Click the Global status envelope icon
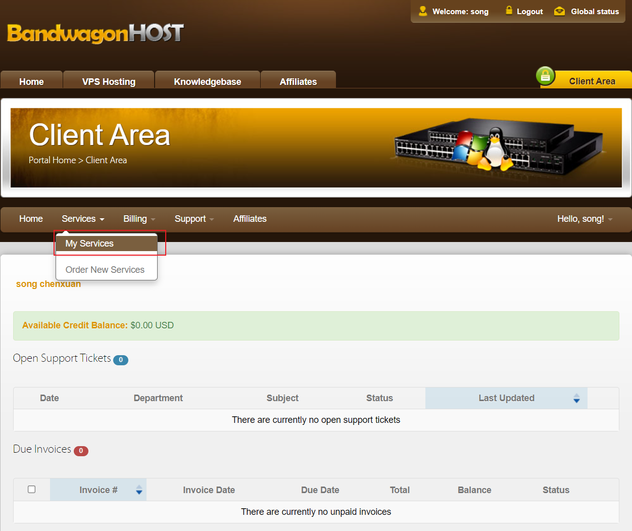 (559, 11)
